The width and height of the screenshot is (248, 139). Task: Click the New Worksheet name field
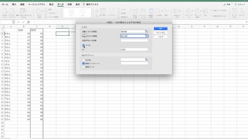click(134, 63)
